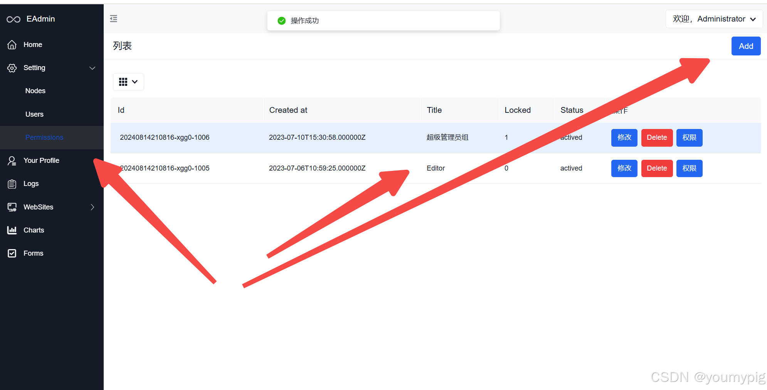767x390 pixels.
Task: Open the Logs page
Action: click(52, 184)
